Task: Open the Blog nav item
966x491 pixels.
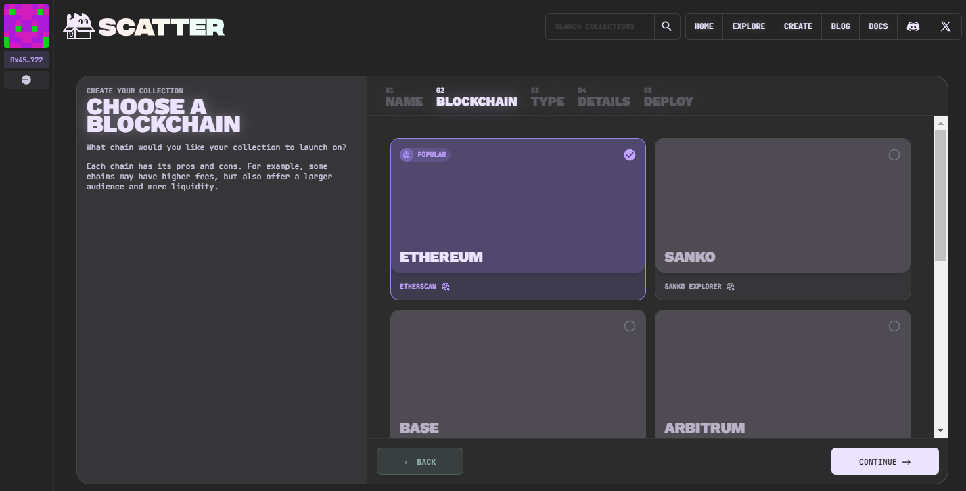Action: (840, 26)
